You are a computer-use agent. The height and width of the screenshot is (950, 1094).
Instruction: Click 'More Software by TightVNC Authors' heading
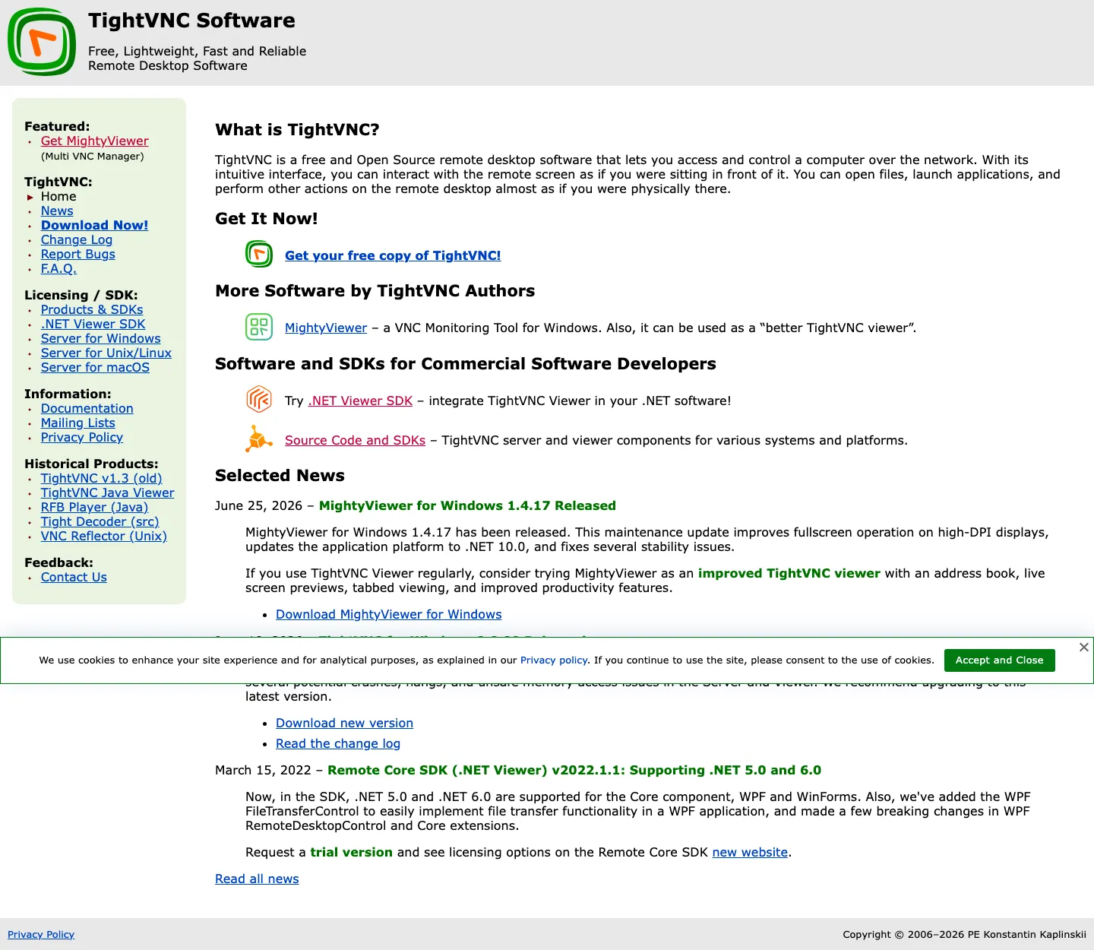coord(375,290)
